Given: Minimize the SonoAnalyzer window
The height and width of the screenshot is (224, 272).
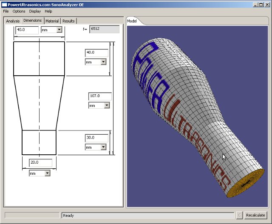Looking at the screenshot, I should (255, 5).
